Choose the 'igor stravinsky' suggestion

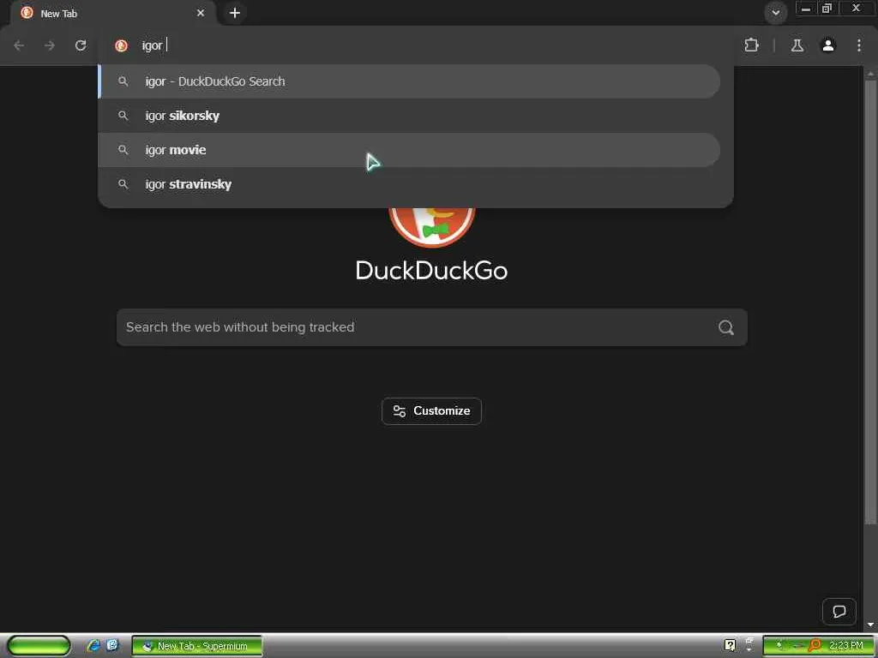(x=409, y=184)
